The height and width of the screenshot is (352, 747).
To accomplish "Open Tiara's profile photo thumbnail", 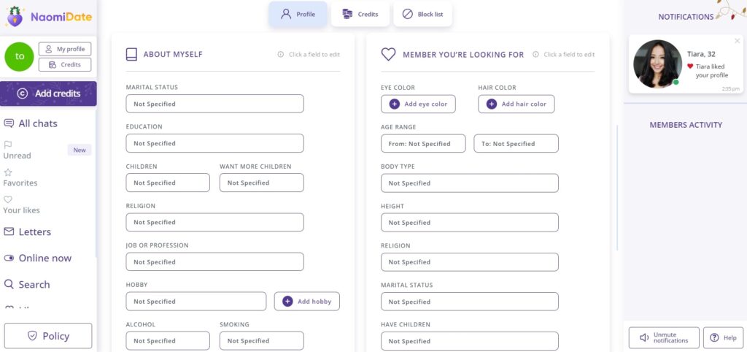I will click(x=657, y=64).
